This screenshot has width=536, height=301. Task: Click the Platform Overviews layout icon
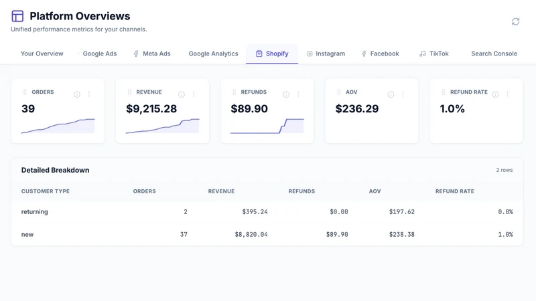point(17,16)
